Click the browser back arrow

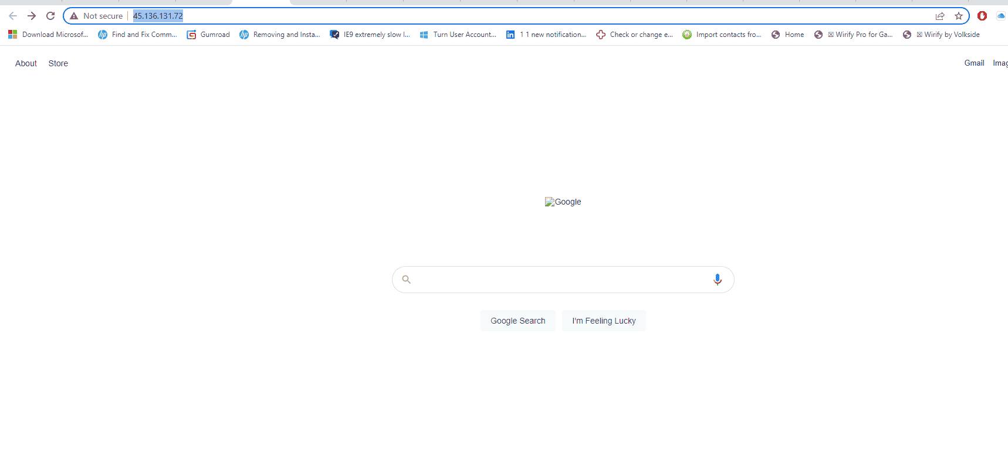[13, 16]
